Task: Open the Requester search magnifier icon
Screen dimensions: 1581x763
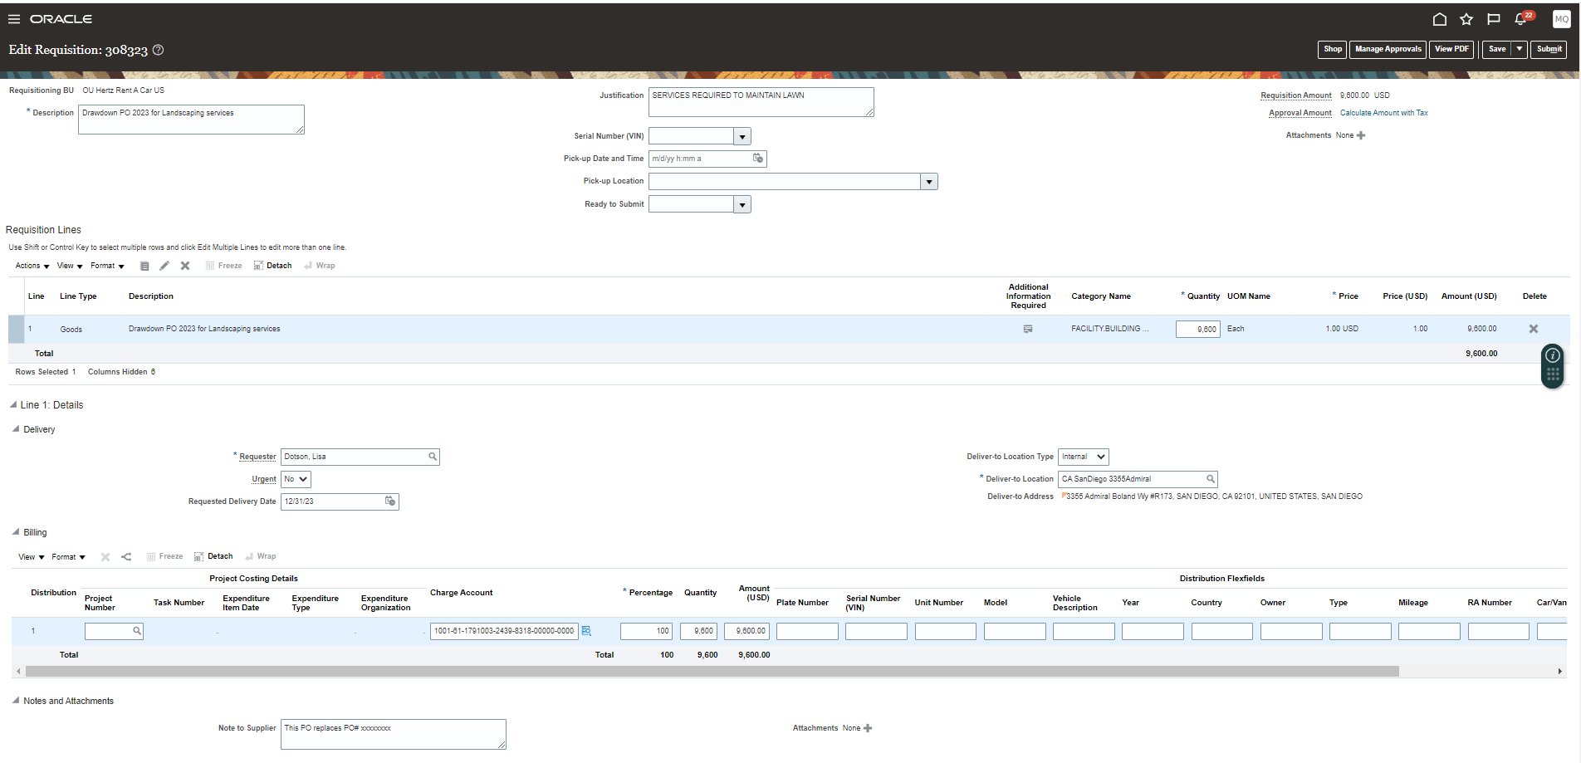Action: 432,456
